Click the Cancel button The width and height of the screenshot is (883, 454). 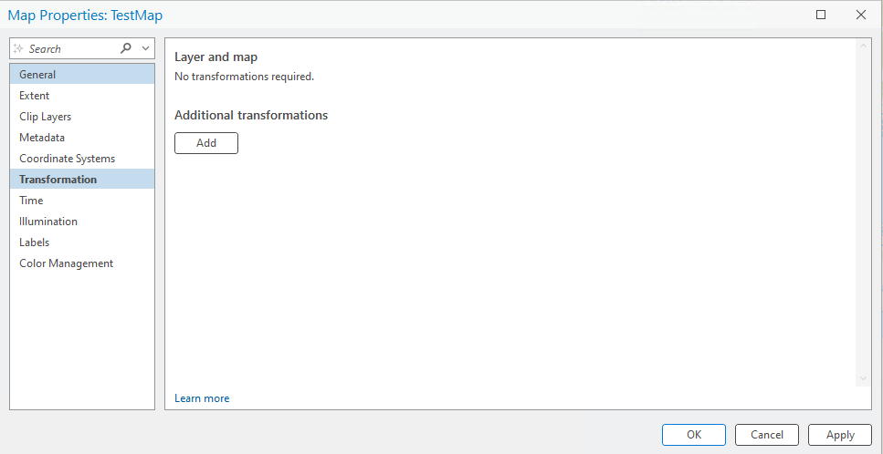(x=767, y=435)
